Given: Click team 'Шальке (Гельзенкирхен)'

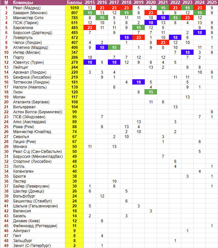Looking at the screenshot, I should [x=36, y=206].
